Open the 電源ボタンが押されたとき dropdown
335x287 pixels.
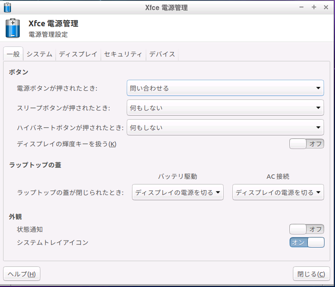pyautogui.click(x=225, y=88)
